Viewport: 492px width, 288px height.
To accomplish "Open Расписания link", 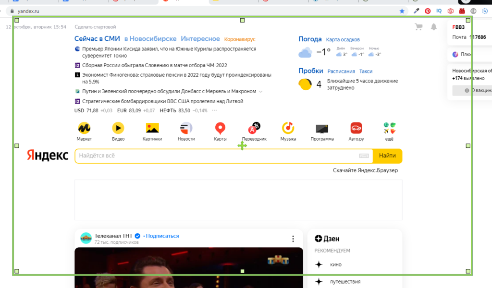I will [341, 71].
